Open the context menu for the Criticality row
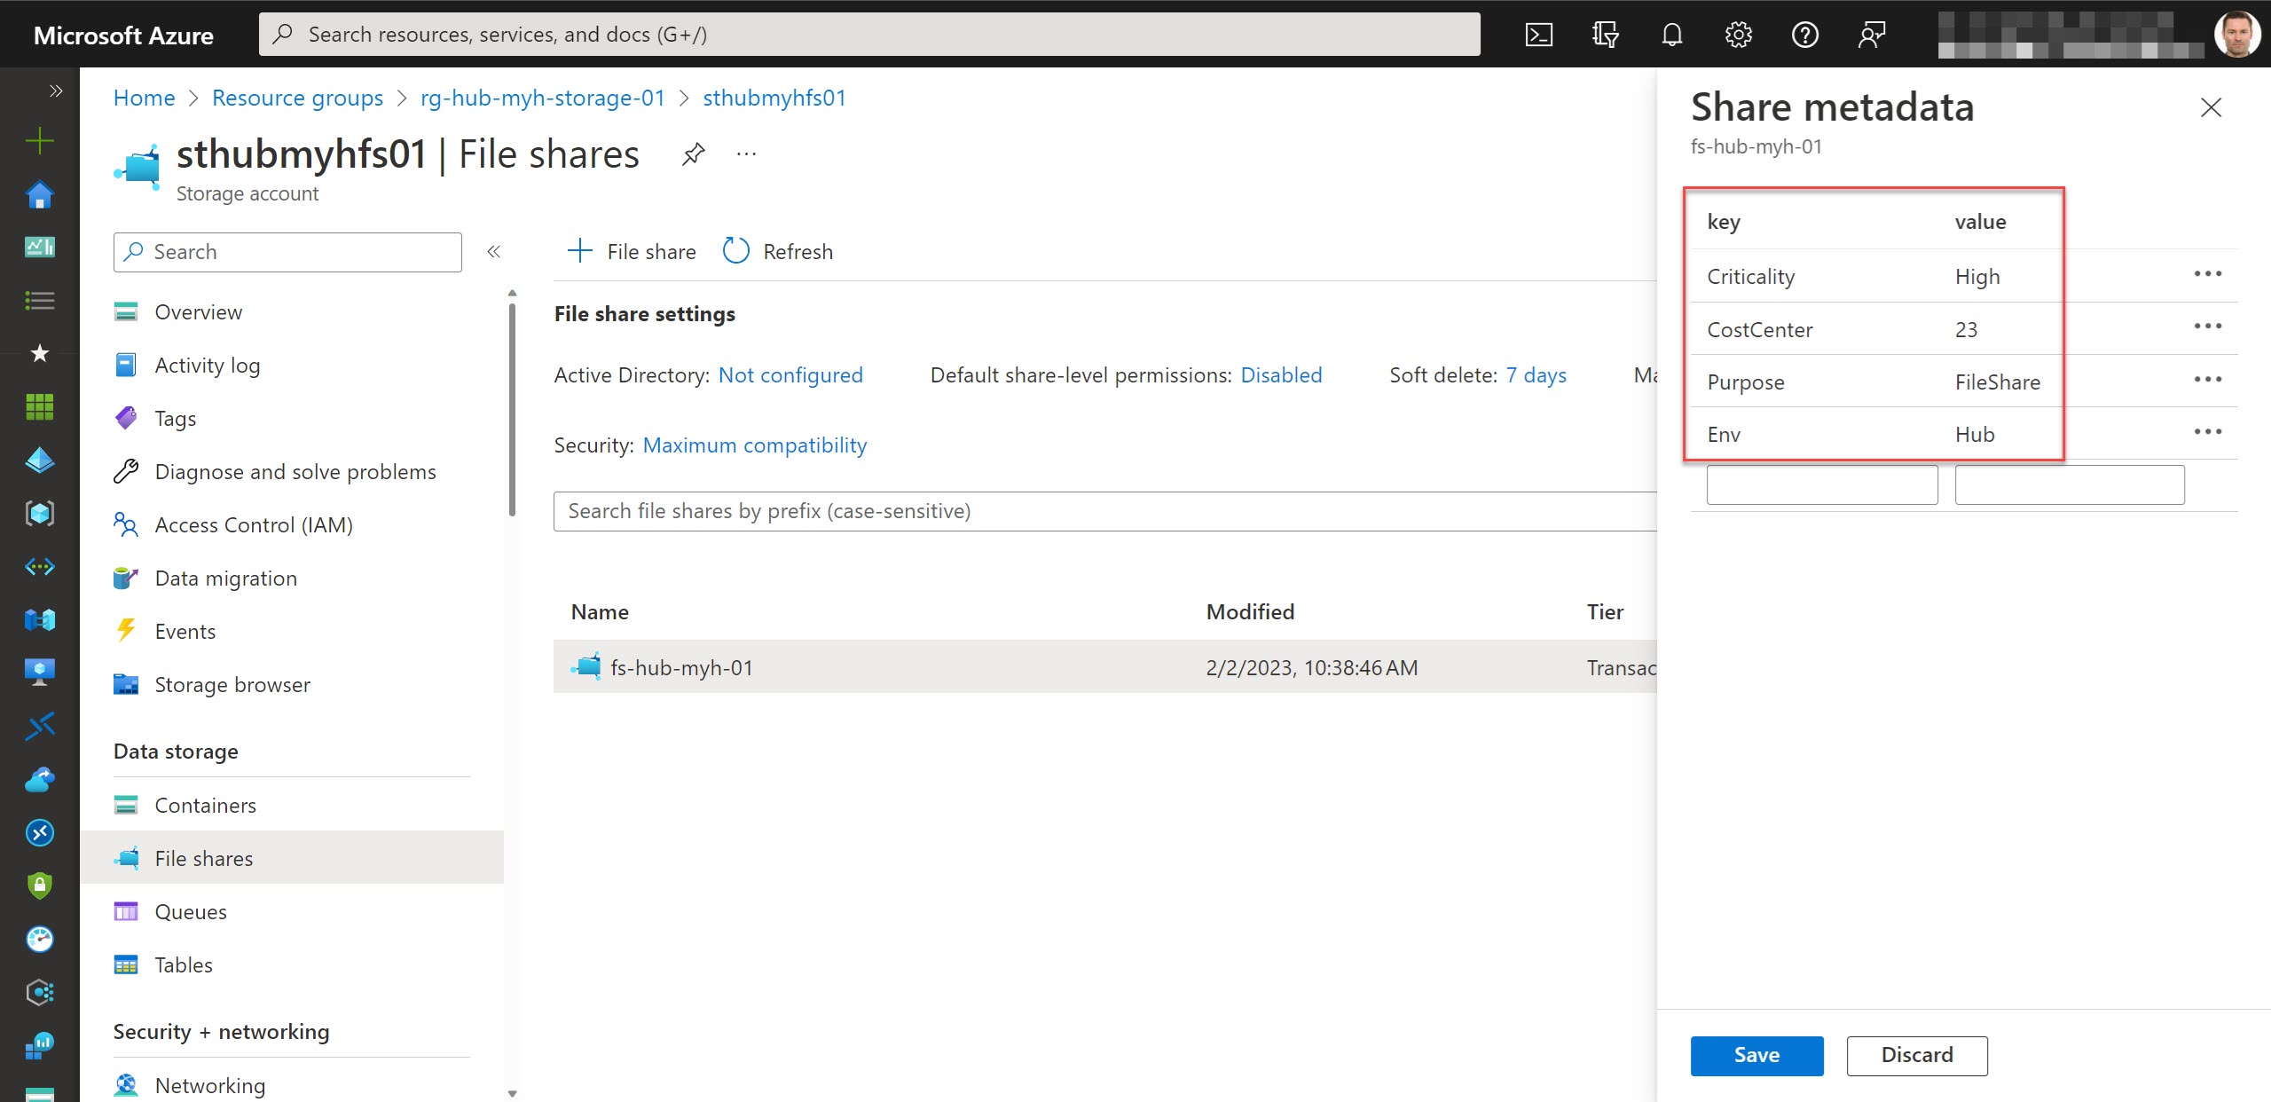 point(2210,274)
